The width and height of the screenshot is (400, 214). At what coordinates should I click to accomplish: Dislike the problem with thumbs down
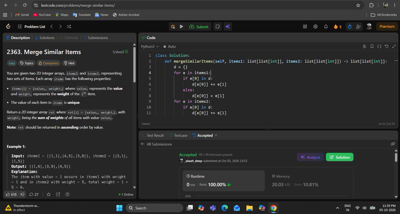[23, 194]
